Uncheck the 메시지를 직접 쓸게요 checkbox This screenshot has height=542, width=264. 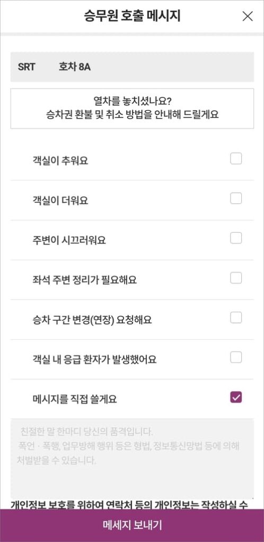236,398
